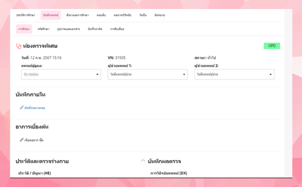This screenshot has width=302, height=187.
Task: Open the วัคซีน tab
Action: point(143,15)
